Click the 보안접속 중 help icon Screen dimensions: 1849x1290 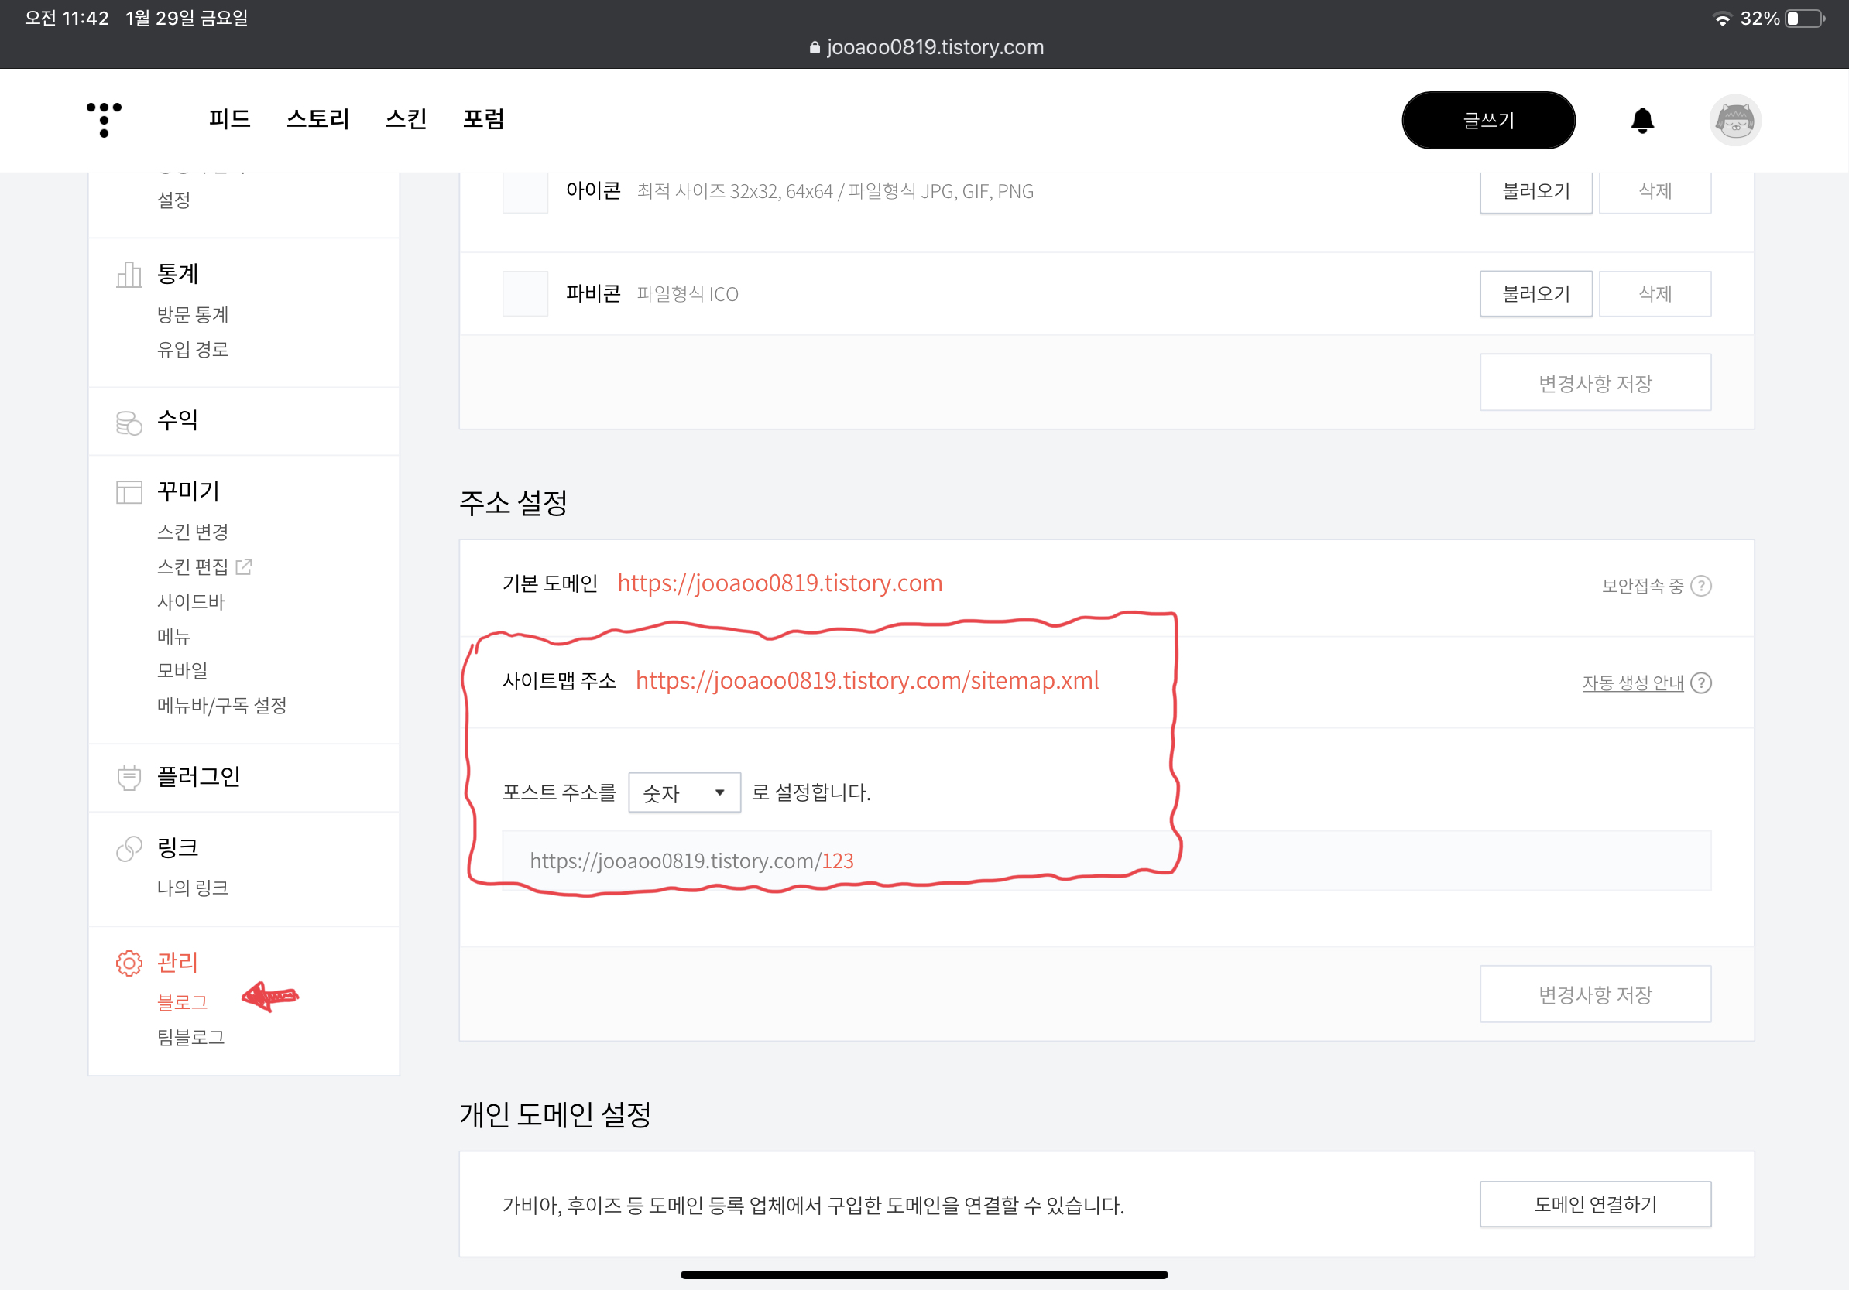(x=1701, y=585)
